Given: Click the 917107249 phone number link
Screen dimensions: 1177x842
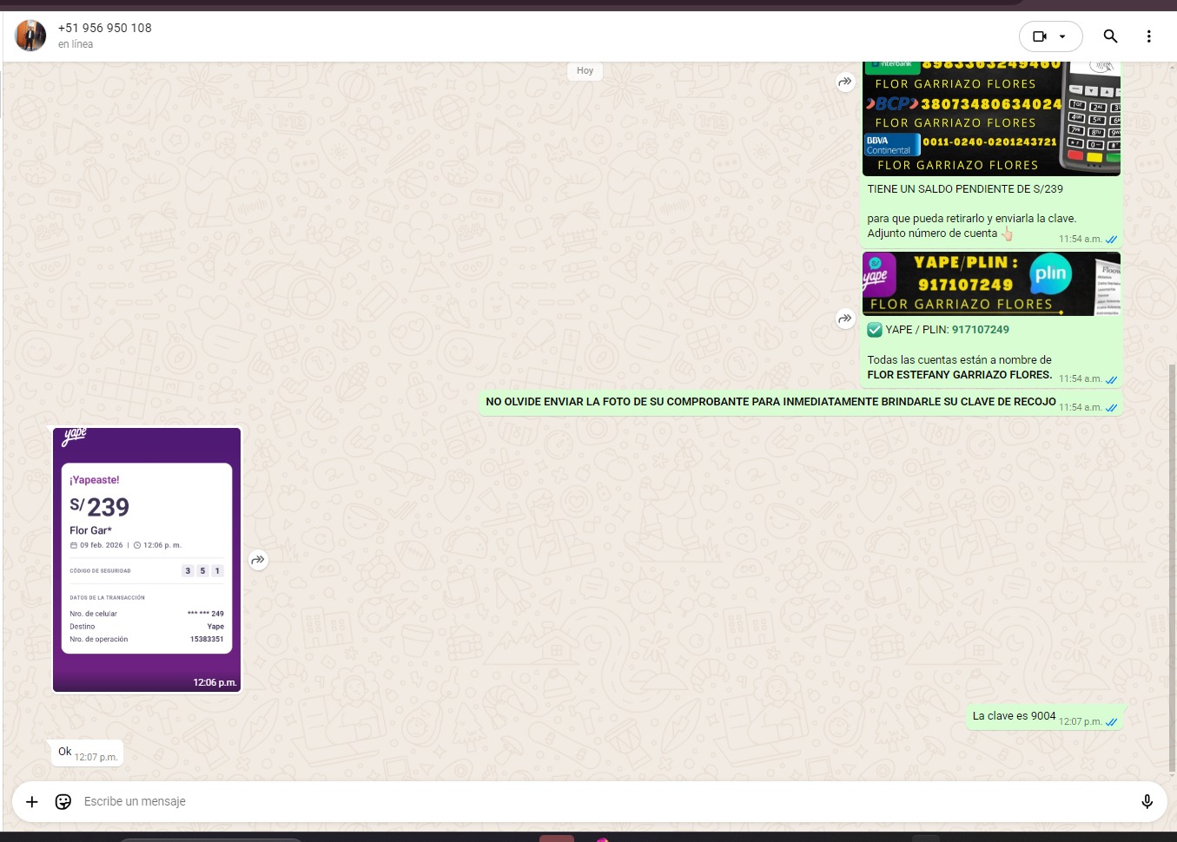Looking at the screenshot, I should pos(980,330).
